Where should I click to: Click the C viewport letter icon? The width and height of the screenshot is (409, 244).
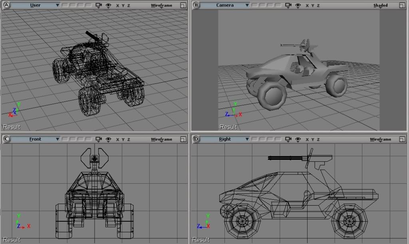(x=6, y=139)
